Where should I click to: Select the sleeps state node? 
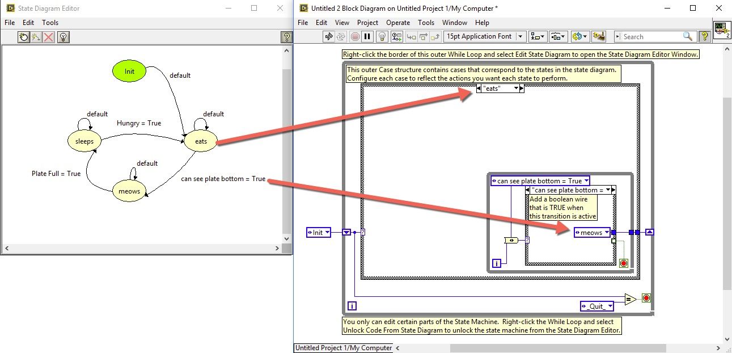[x=84, y=141]
